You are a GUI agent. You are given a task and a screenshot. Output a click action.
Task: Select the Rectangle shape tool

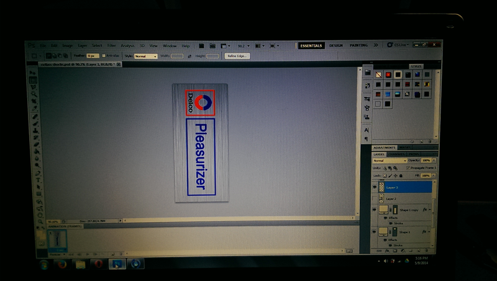coord(39,194)
